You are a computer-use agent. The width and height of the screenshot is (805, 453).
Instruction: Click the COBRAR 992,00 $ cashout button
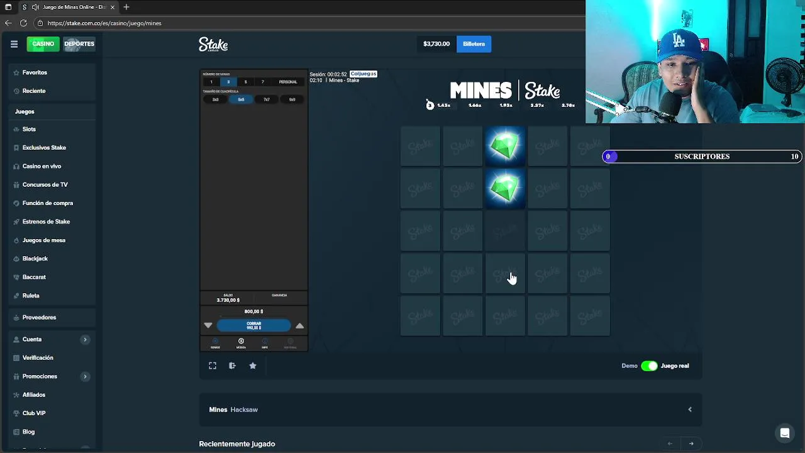pyautogui.click(x=253, y=325)
